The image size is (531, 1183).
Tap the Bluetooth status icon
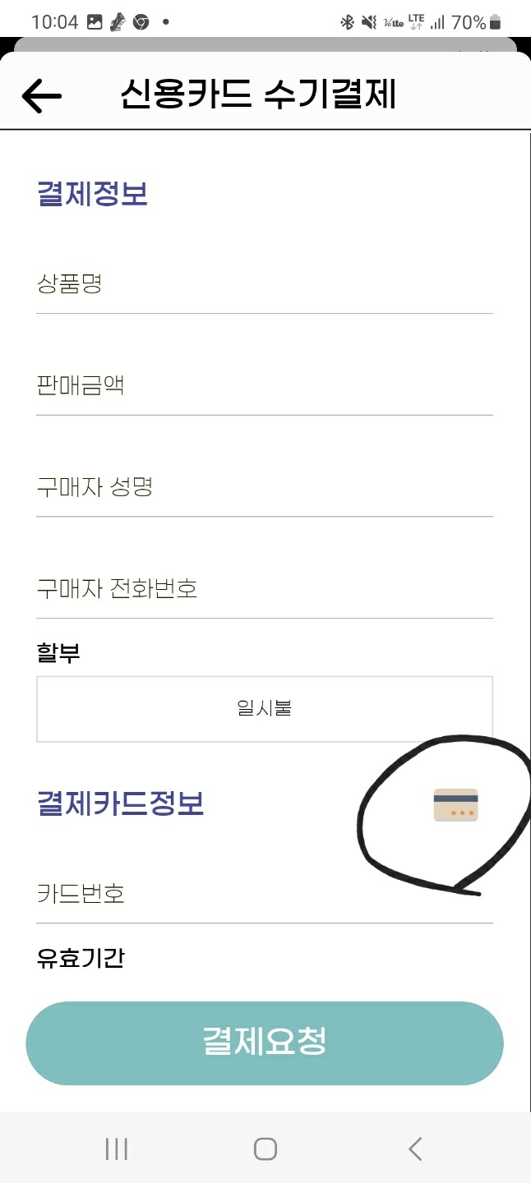pyautogui.click(x=347, y=22)
